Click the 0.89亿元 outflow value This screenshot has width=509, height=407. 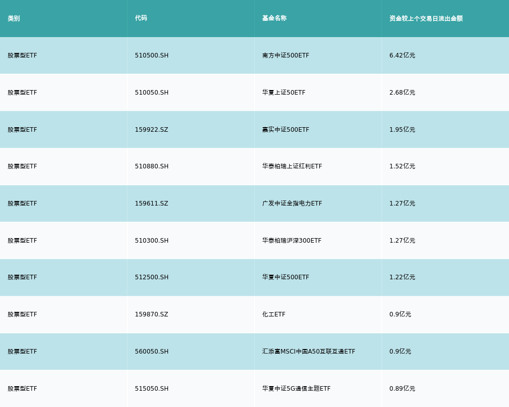(x=402, y=389)
